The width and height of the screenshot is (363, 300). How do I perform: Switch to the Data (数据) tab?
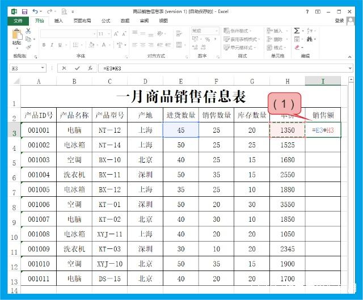click(x=125, y=21)
